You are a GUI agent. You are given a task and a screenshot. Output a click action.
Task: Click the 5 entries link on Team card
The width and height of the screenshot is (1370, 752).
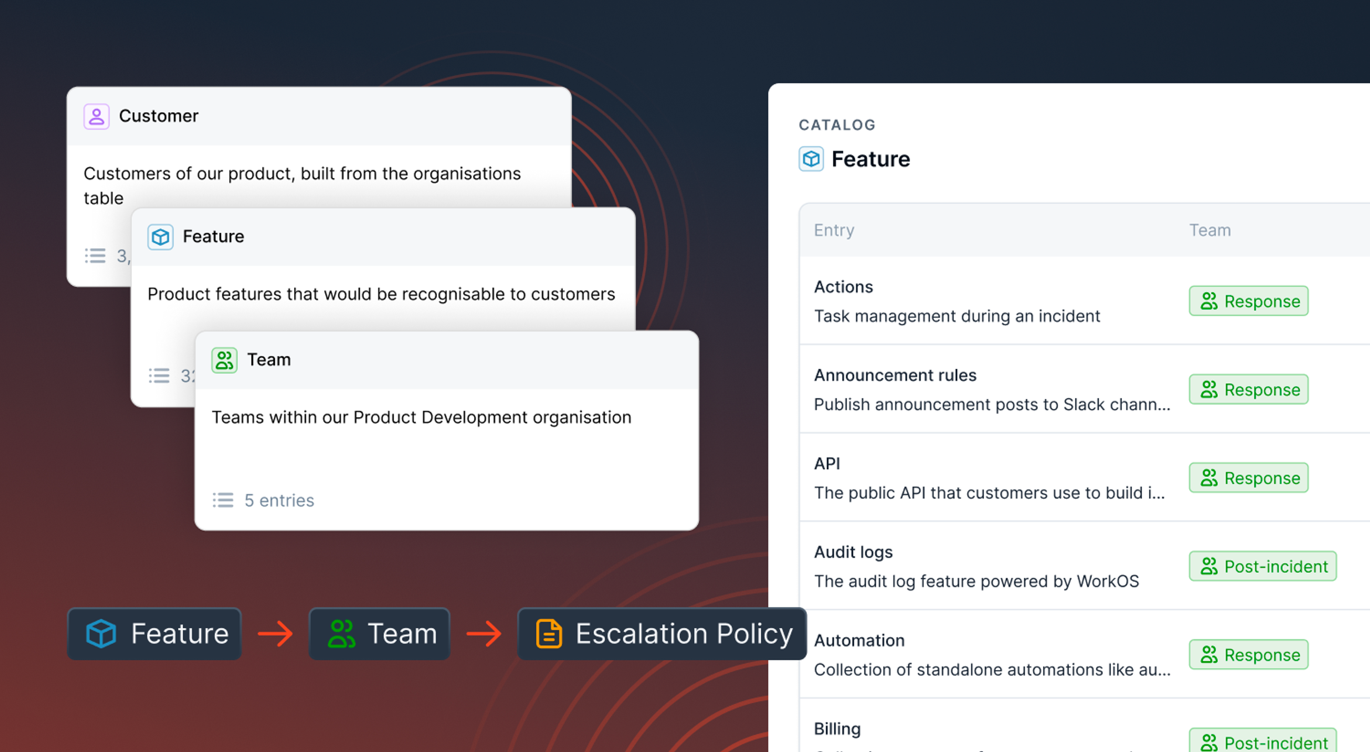tap(279, 500)
